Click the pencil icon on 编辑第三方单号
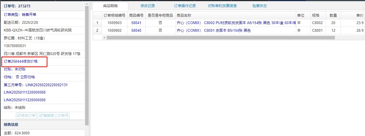The width and height of the screenshot is (365, 136). [41, 115]
